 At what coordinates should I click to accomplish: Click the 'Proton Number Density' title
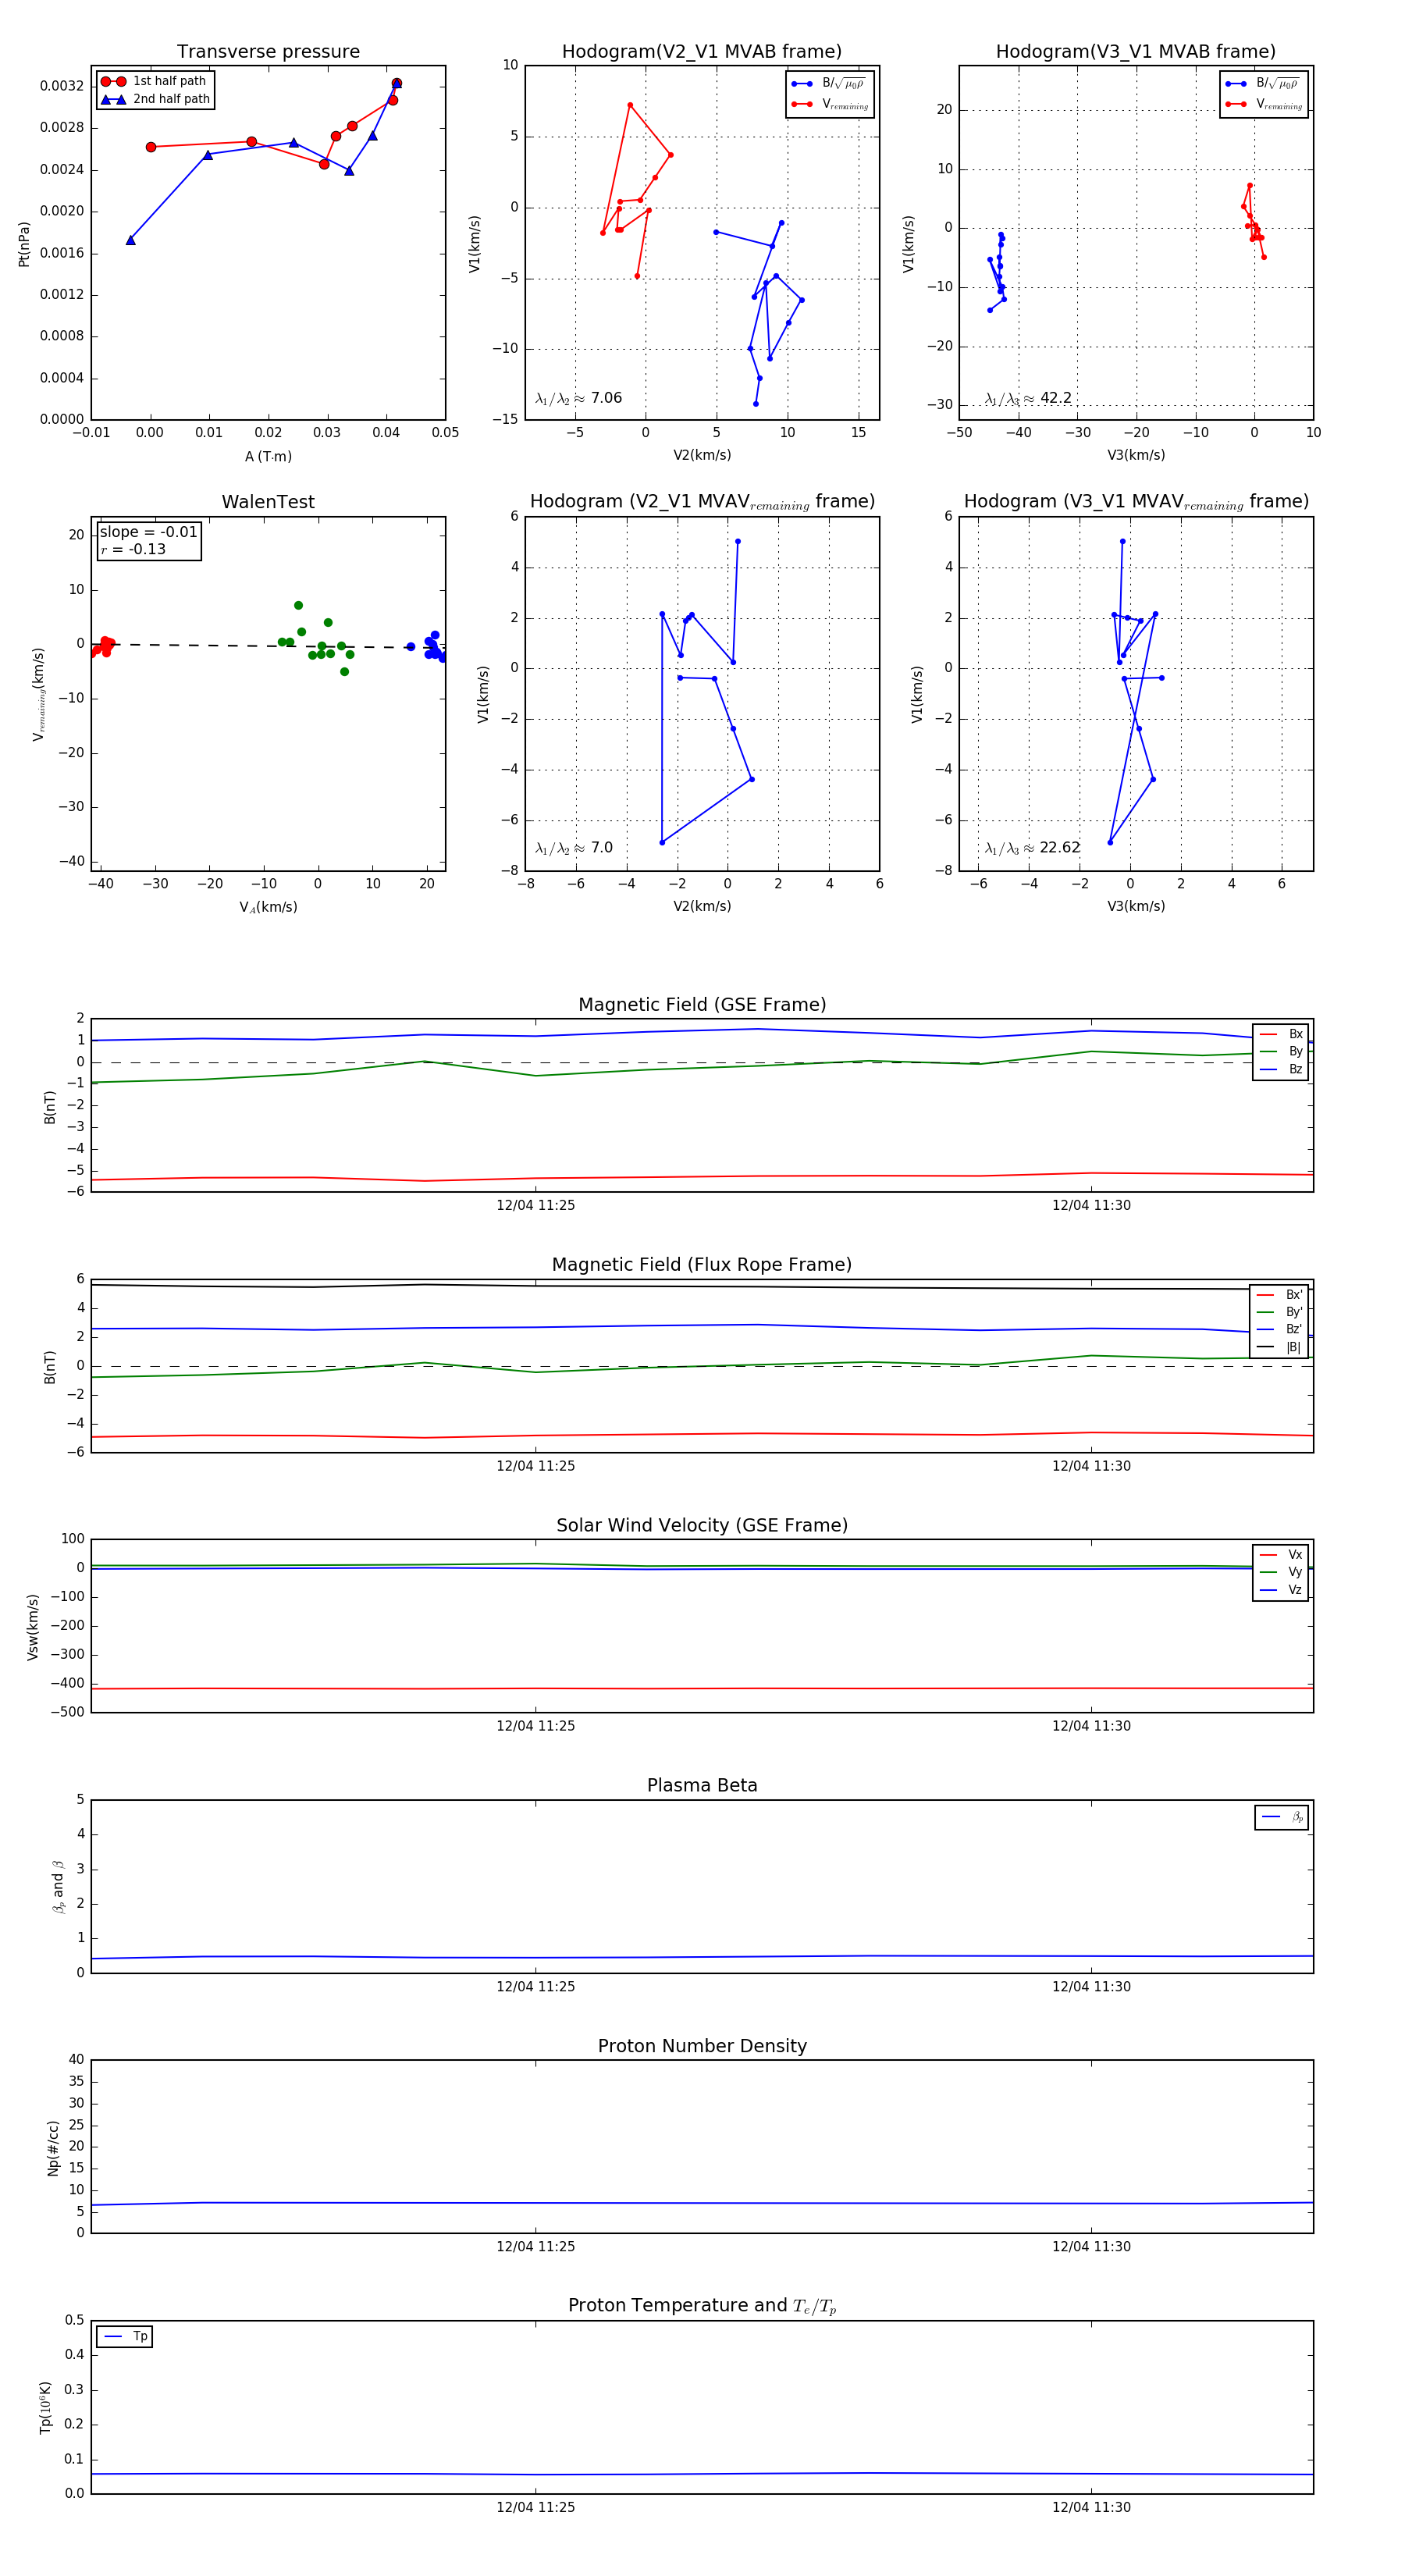pyautogui.click(x=702, y=2046)
